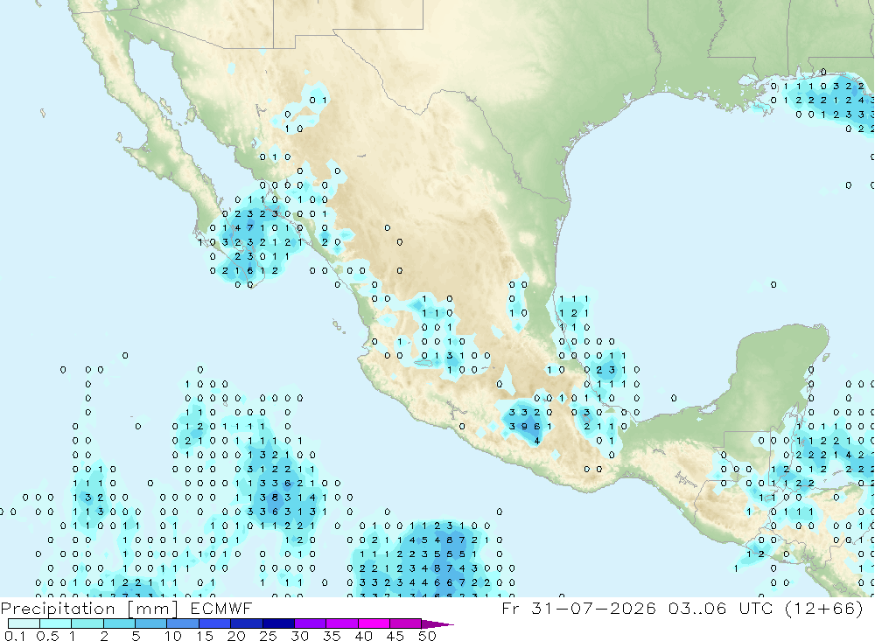Screen dimensions: 875x641
Task: Click the 5–10 mm legend color box
Action: click(151, 624)
